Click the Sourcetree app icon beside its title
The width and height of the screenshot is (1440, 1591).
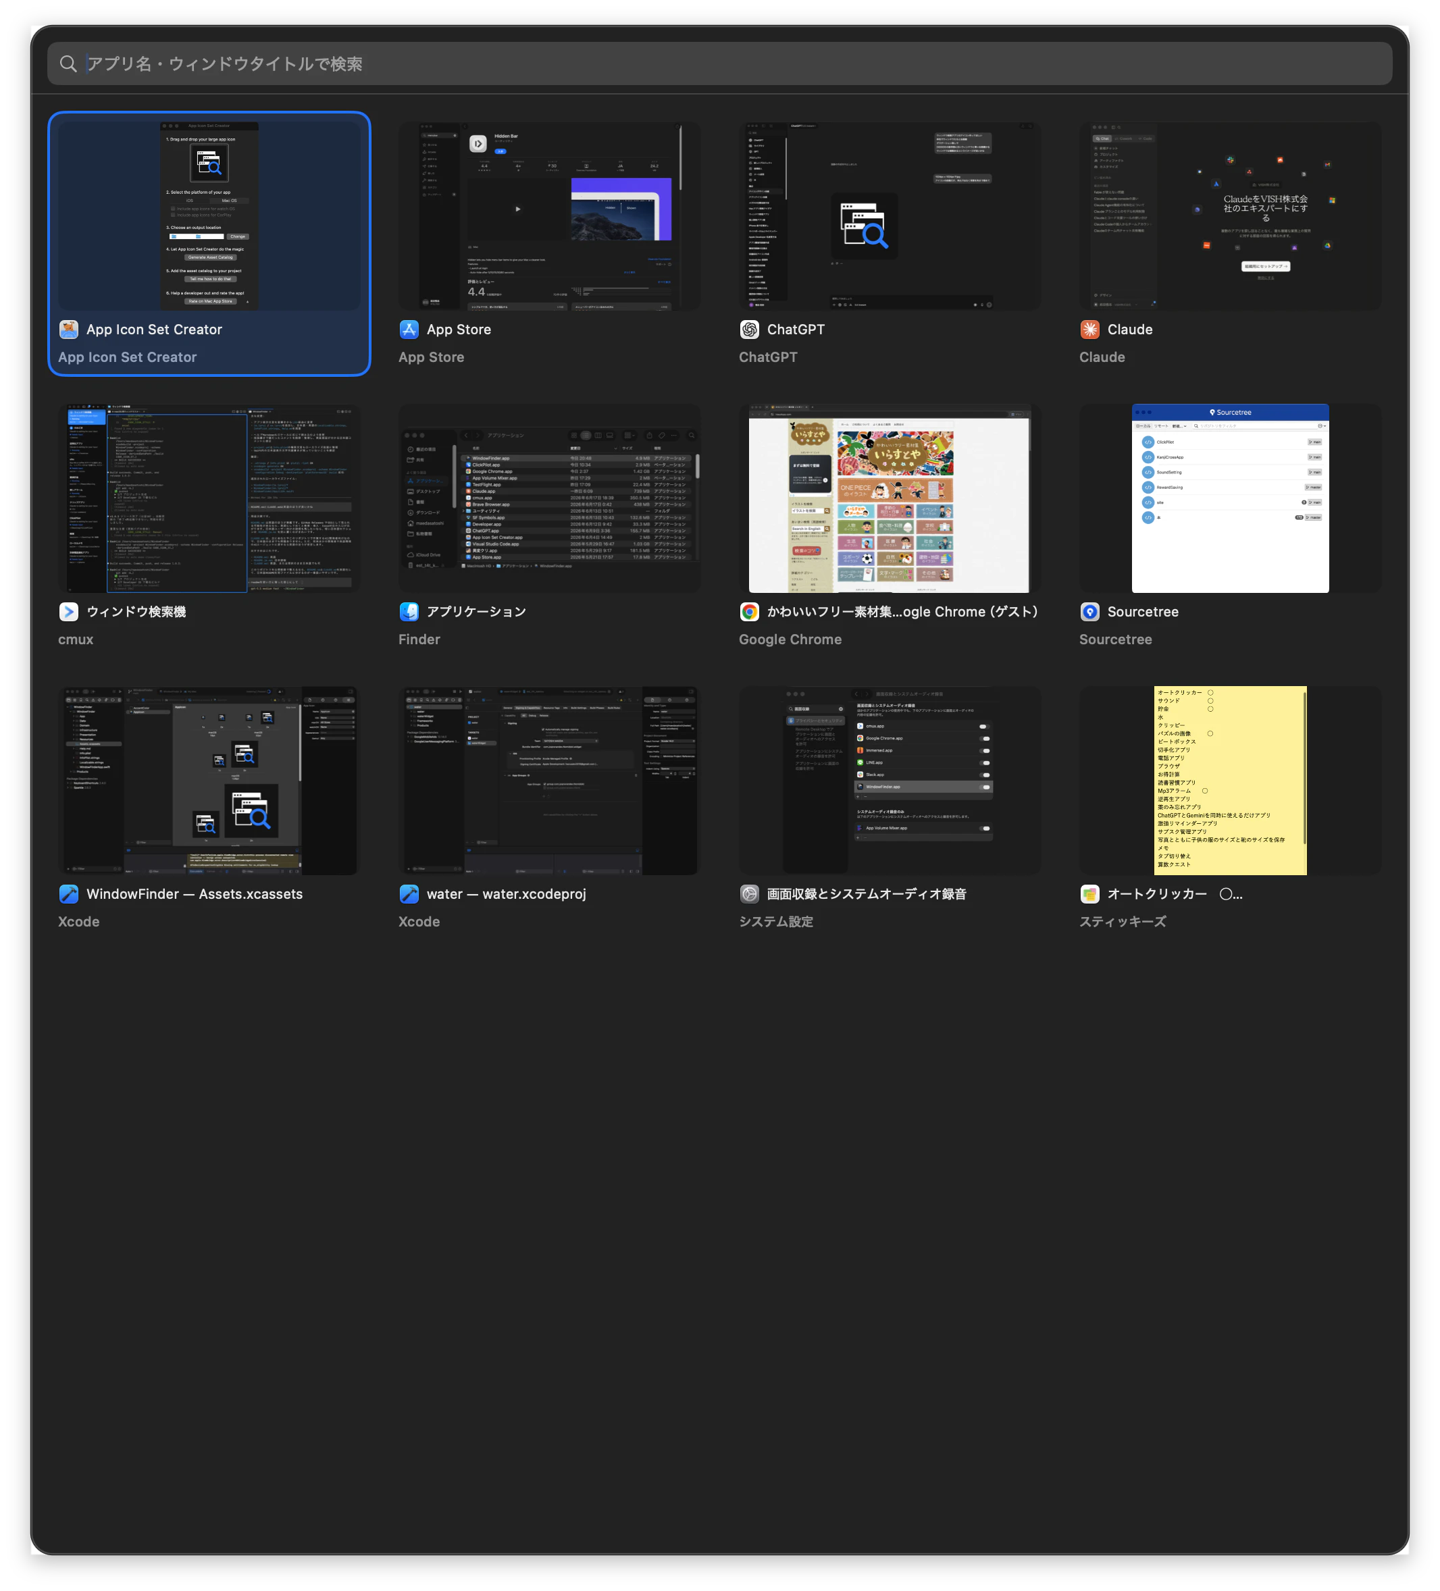1089,612
